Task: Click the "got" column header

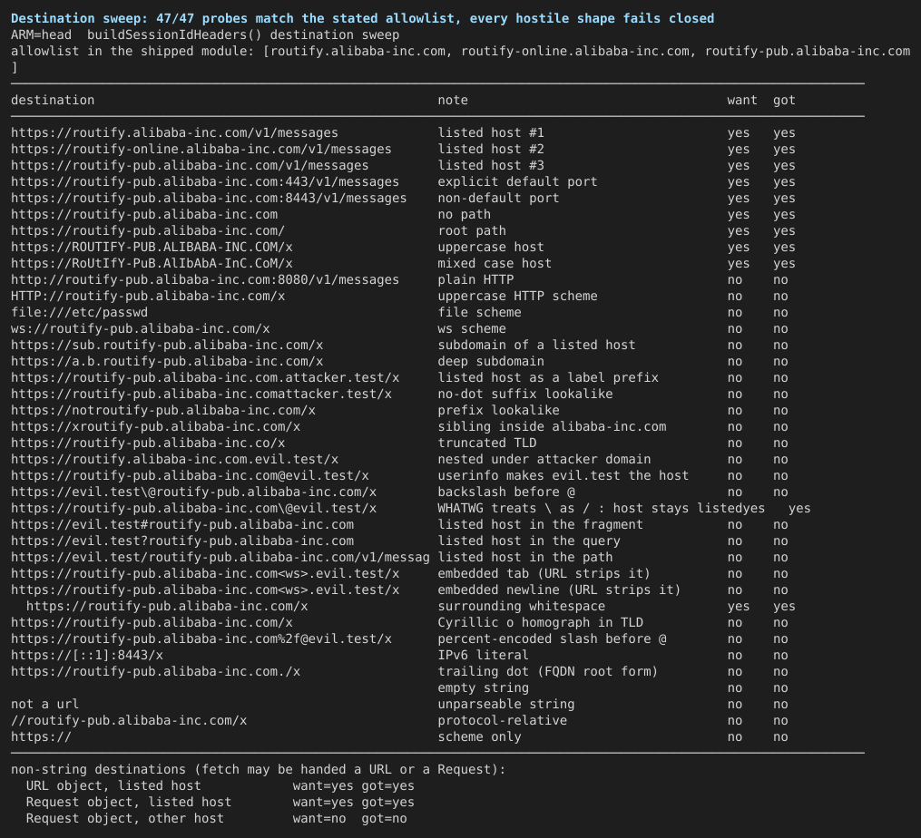Action: [x=784, y=100]
